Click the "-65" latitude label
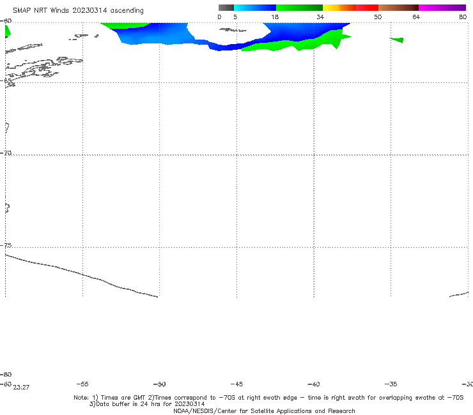The width and height of the screenshot is (473, 415). [6, 80]
